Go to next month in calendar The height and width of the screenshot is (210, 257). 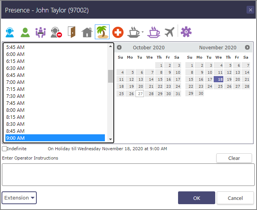tap(247, 47)
